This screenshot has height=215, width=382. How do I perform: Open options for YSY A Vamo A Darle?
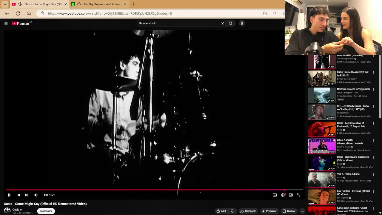pos(373,175)
